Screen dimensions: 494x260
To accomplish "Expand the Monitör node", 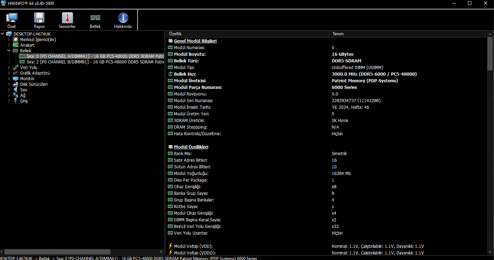I will click(9, 78).
